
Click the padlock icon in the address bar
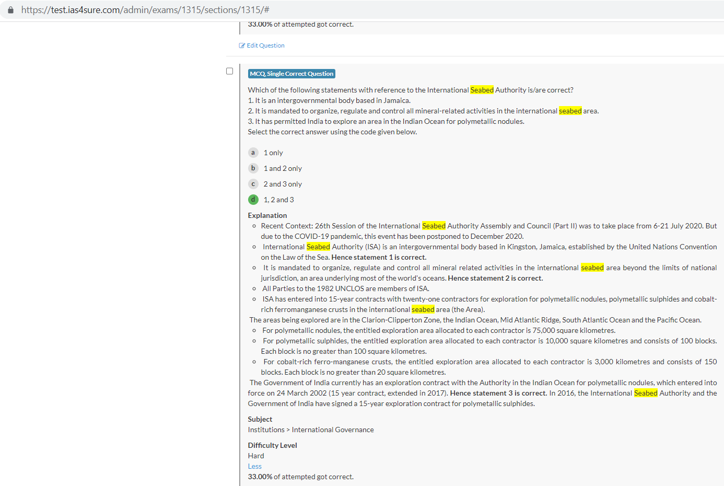tap(10, 10)
